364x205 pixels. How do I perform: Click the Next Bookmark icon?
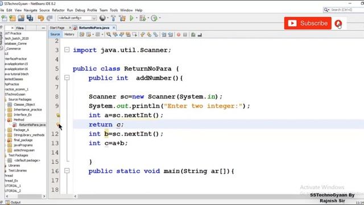149,35
